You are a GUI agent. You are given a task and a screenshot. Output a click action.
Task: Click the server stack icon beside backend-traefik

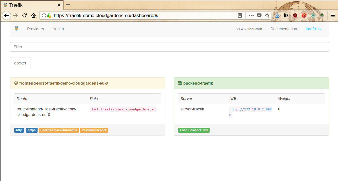click(x=180, y=83)
